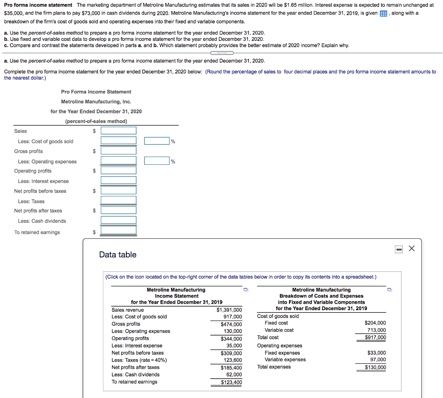Select the retained earnings value $123,400
The width and height of the screenshot is (443, 398).
point(231,382)
